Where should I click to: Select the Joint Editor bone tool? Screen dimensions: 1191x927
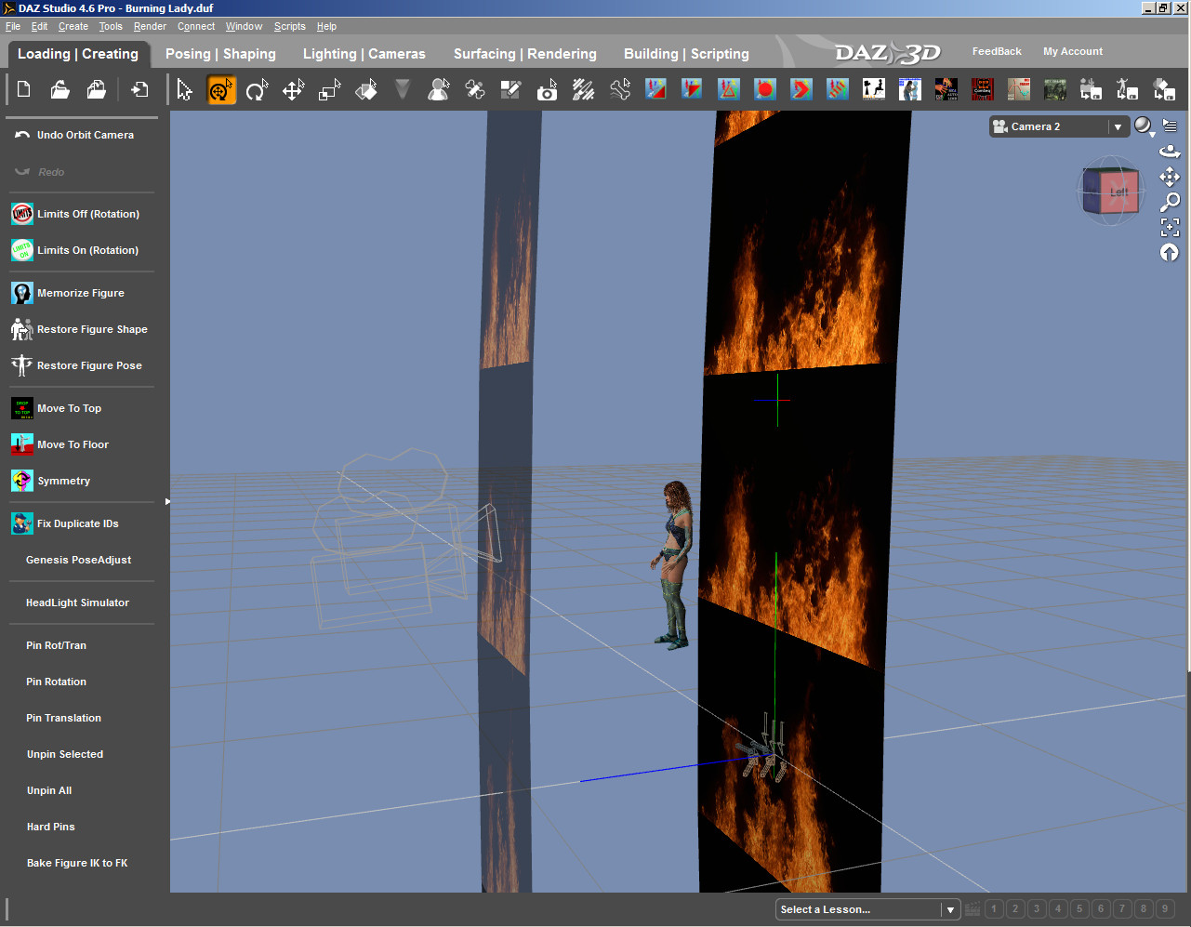click(475, 89)
